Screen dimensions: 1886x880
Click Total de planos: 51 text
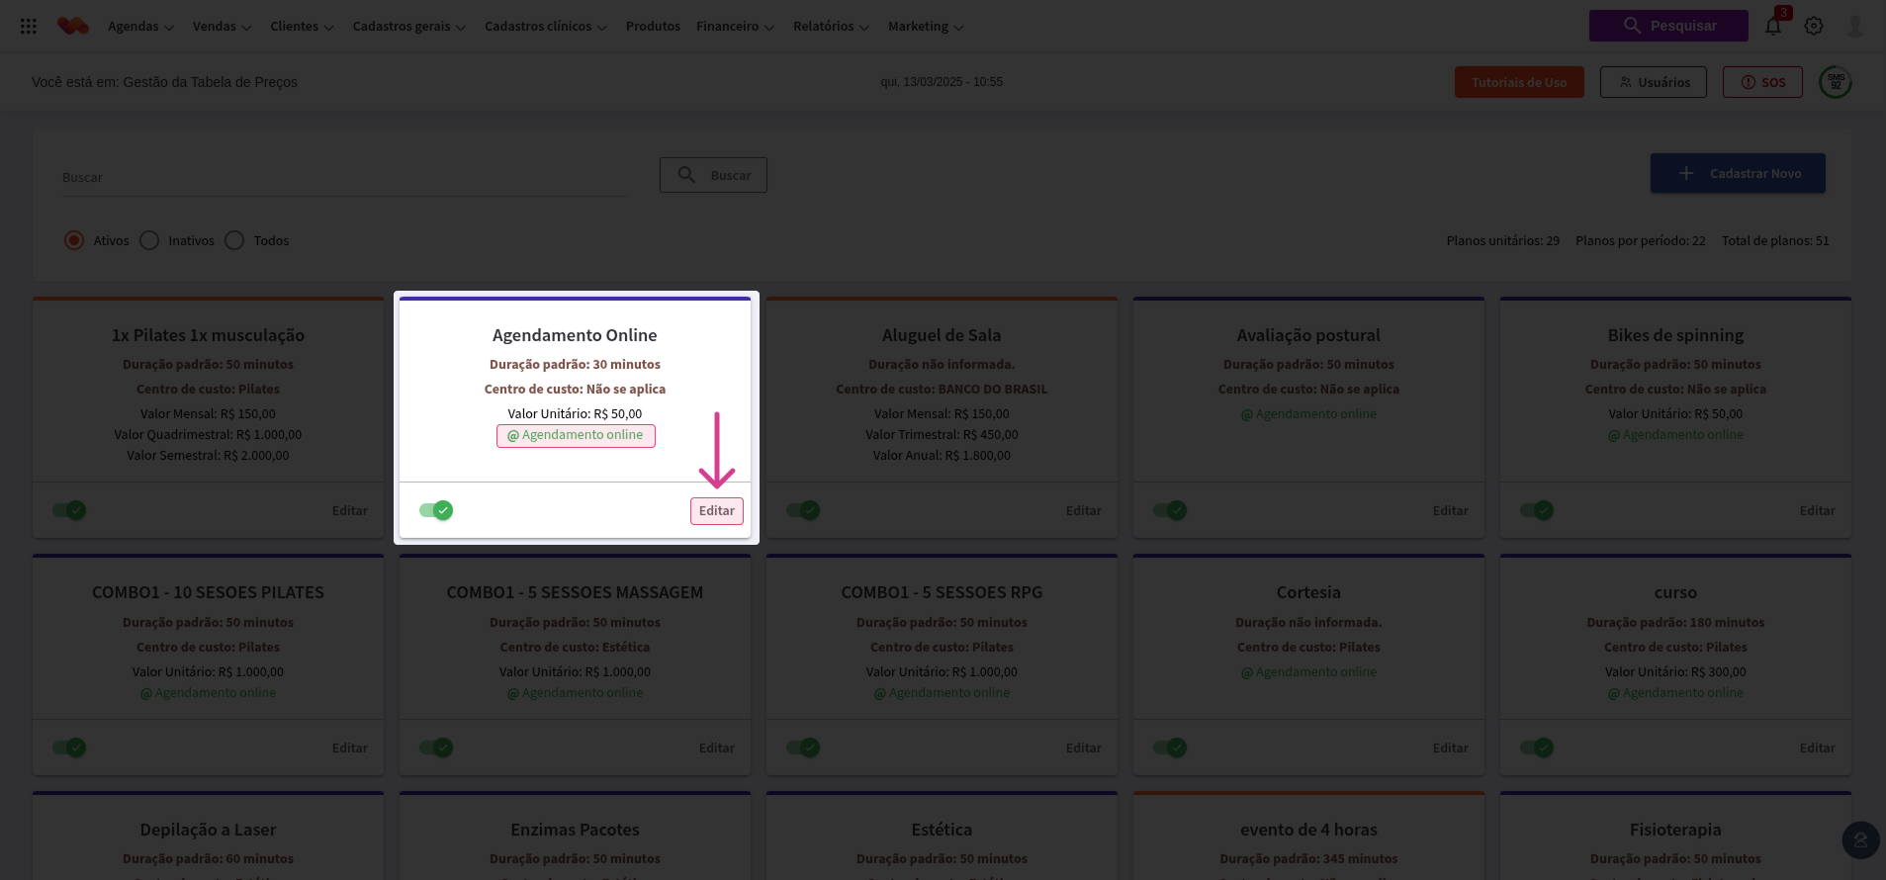coord(1775,241)
